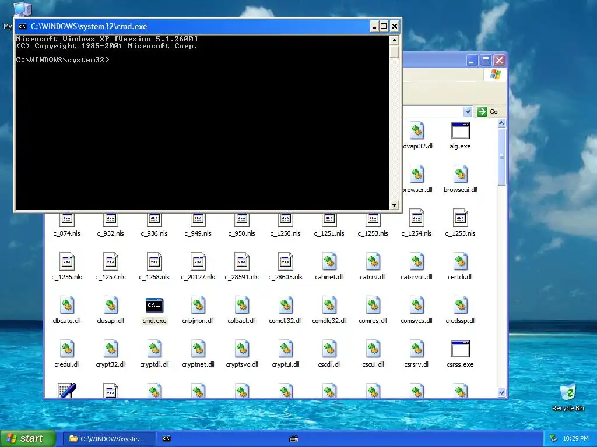Click the file name cryptdll.dll
This screenshot has height=447, width=597.
(154, 364)
